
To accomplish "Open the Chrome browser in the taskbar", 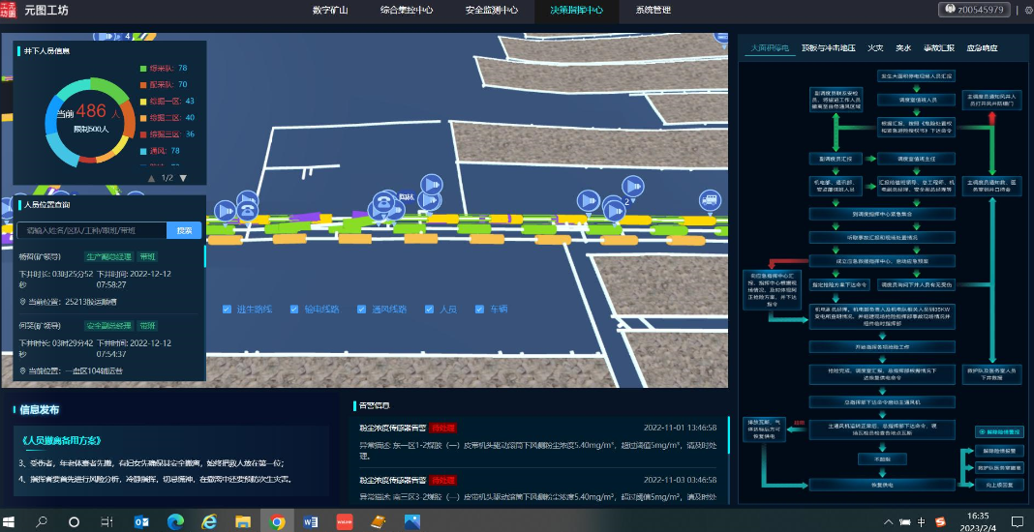I will 277,521.
